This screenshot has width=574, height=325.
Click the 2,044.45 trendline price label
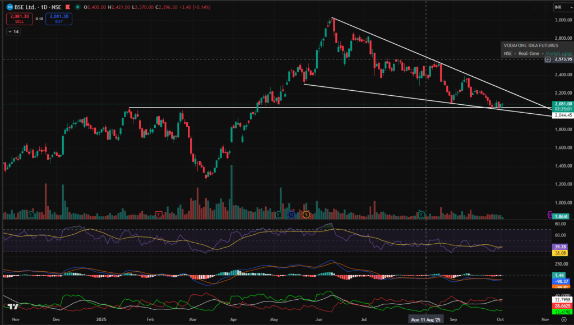tap(563, 115)
